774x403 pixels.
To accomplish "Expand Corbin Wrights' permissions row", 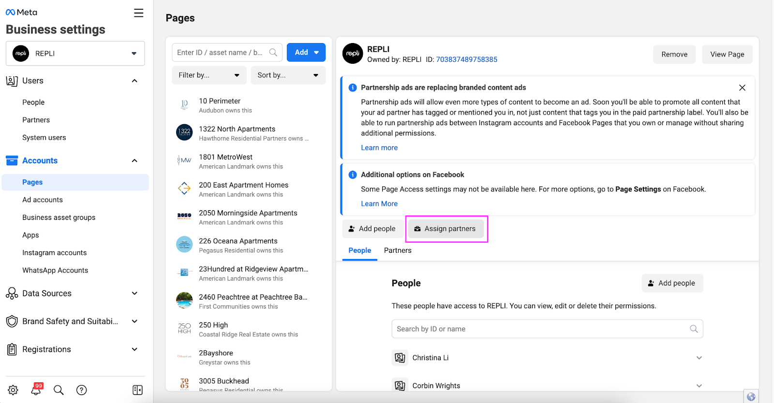I will 699,386.
